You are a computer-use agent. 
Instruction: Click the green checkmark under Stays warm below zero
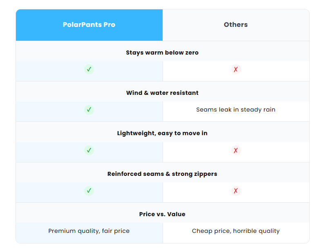point(89,69)
